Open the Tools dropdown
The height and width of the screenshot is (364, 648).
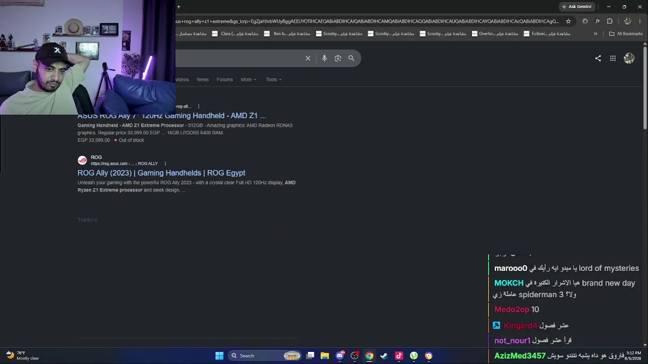pyautogui.click(x=273, y=79)
